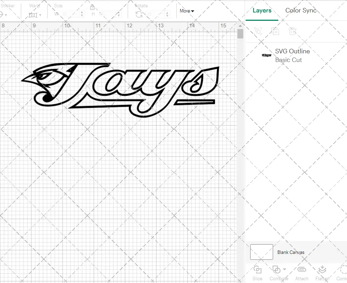Click the Group icon in Layers panel
This screenshot has width=347, height=283.
click(258, 32)
